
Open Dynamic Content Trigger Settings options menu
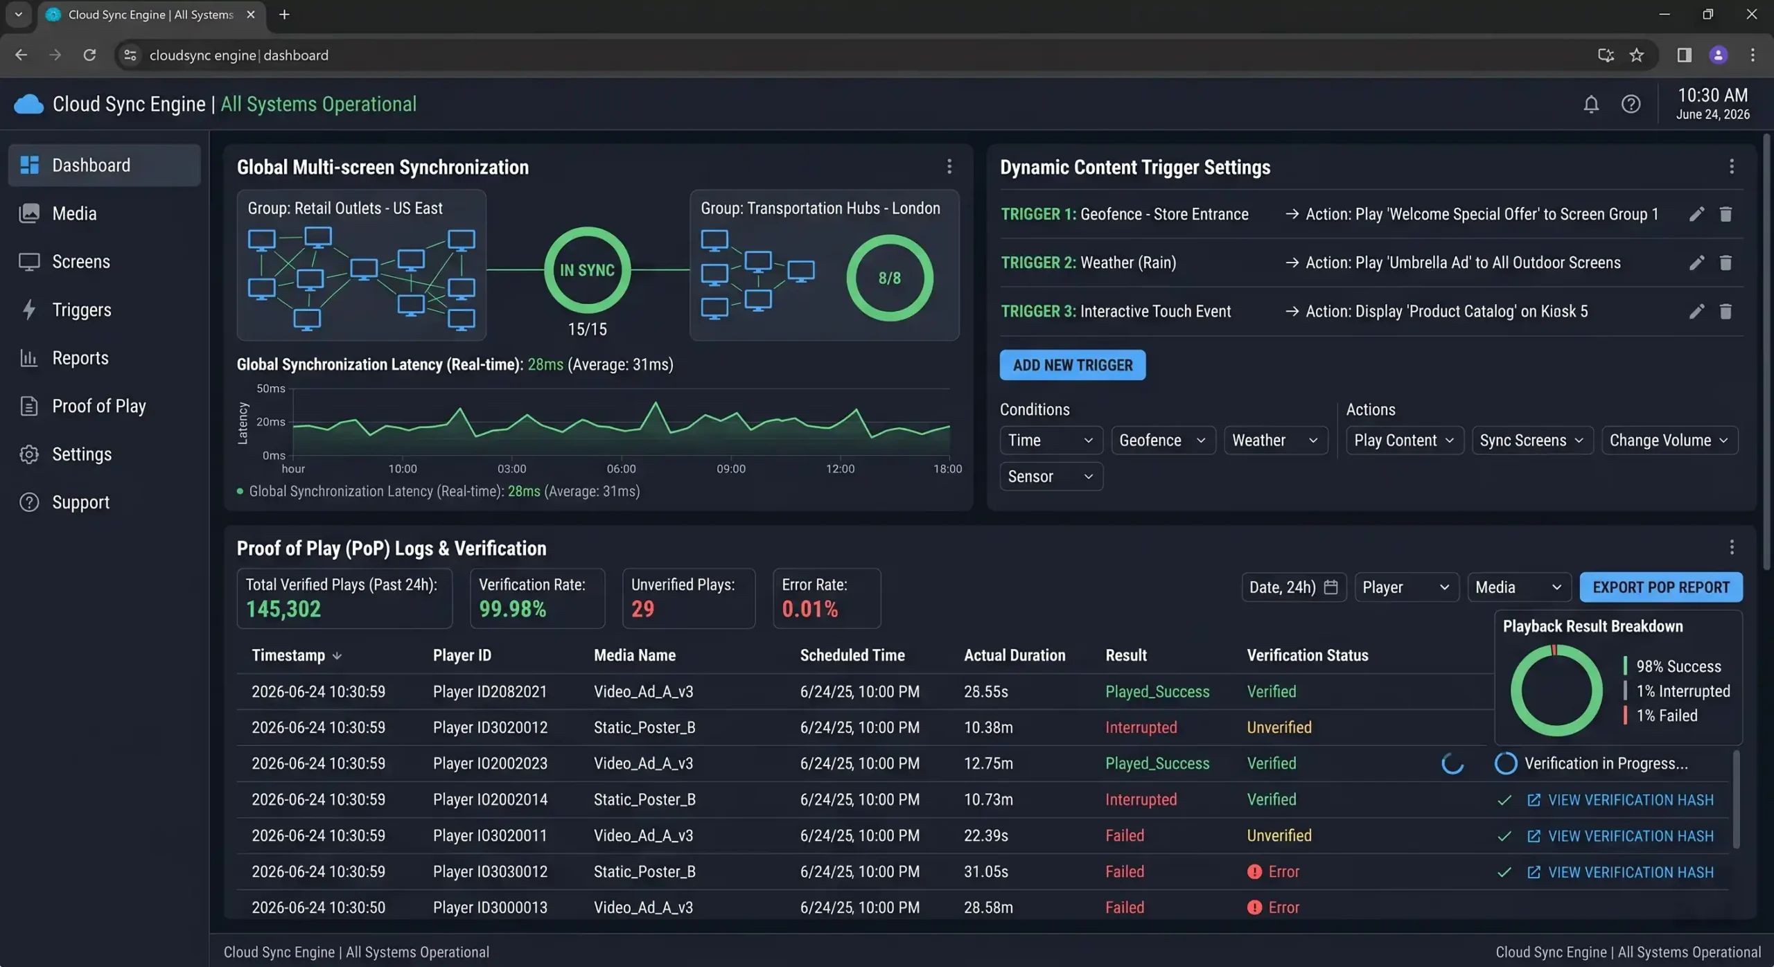(1732, 166)
